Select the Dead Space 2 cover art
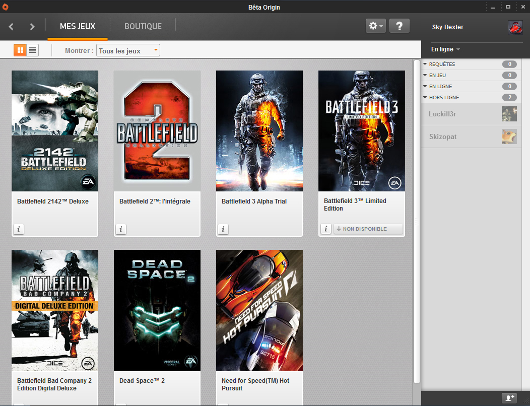The height and width of the screenshot is (406, 530). coord(157,310)
